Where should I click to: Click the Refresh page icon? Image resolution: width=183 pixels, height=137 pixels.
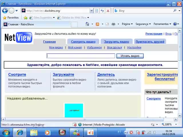point(102,11)
